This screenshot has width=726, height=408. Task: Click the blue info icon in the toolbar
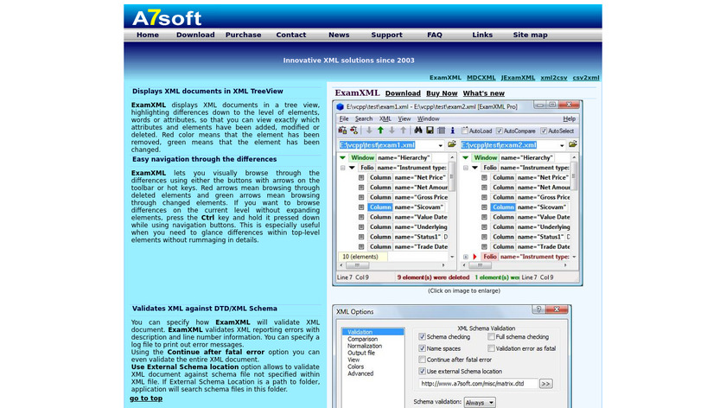[452, 131]
